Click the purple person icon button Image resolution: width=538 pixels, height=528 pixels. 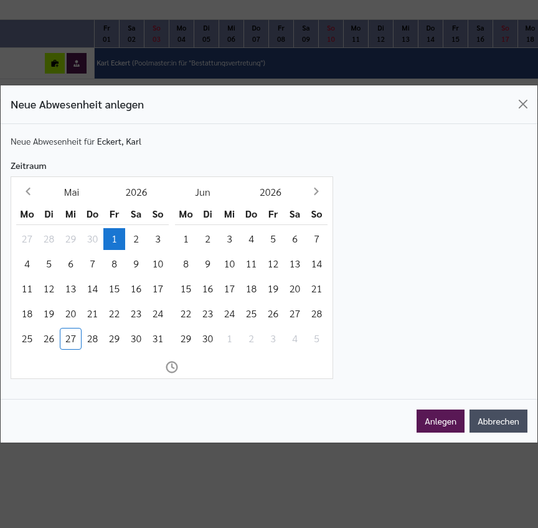pyautogui.click(x=77, y=63)
